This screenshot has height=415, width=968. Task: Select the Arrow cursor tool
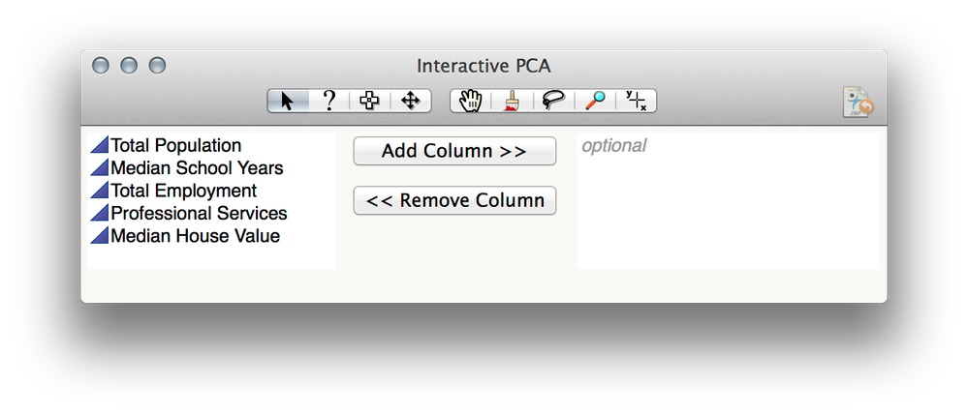[x=288, y=101]
